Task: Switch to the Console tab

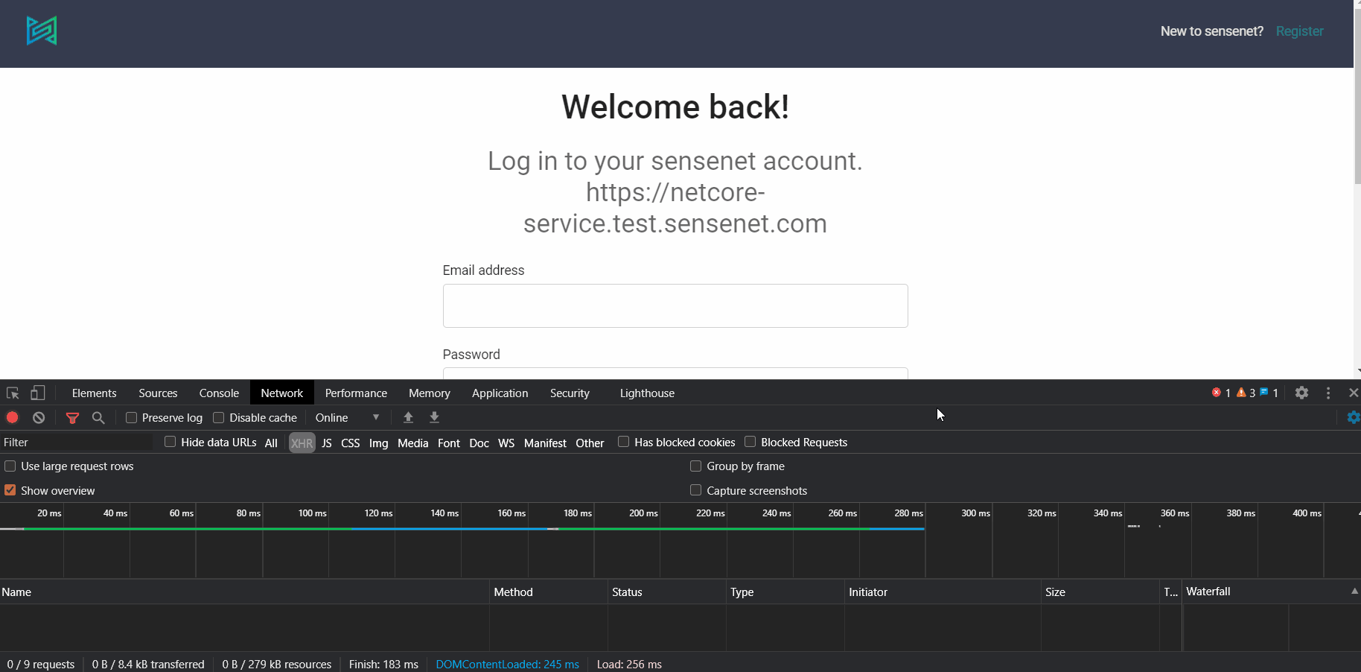Action: [x=218, y=393]
